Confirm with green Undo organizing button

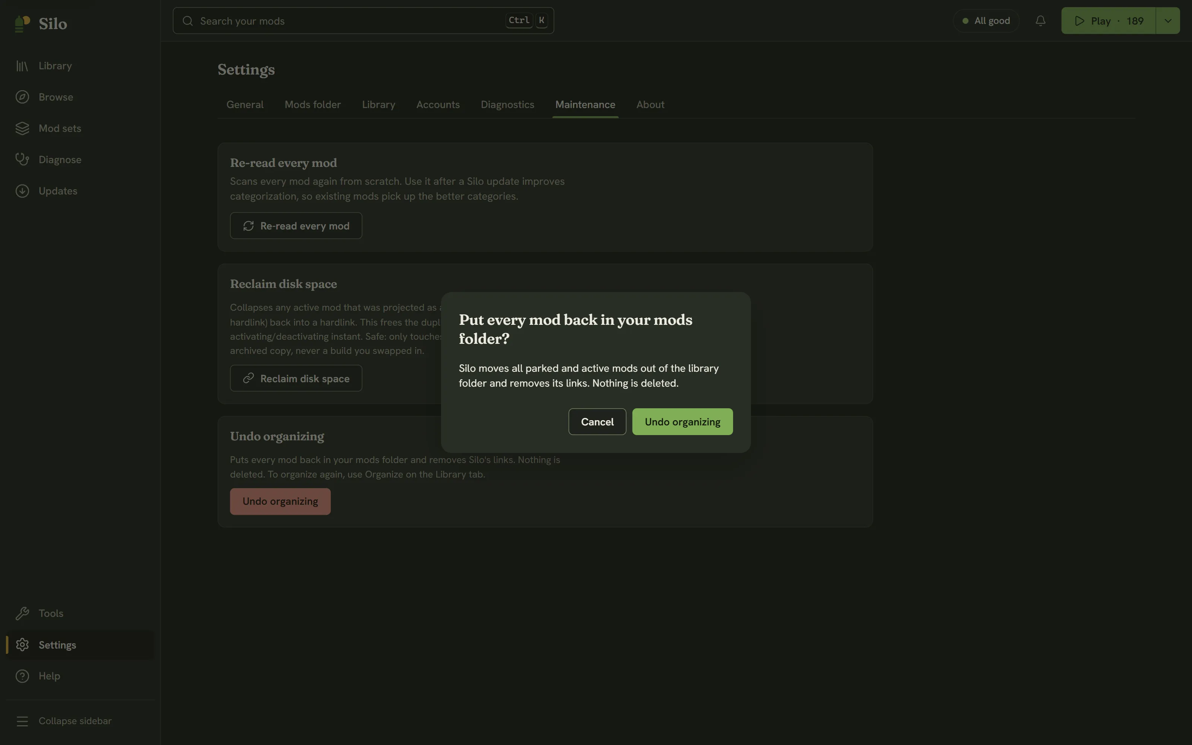682,422
